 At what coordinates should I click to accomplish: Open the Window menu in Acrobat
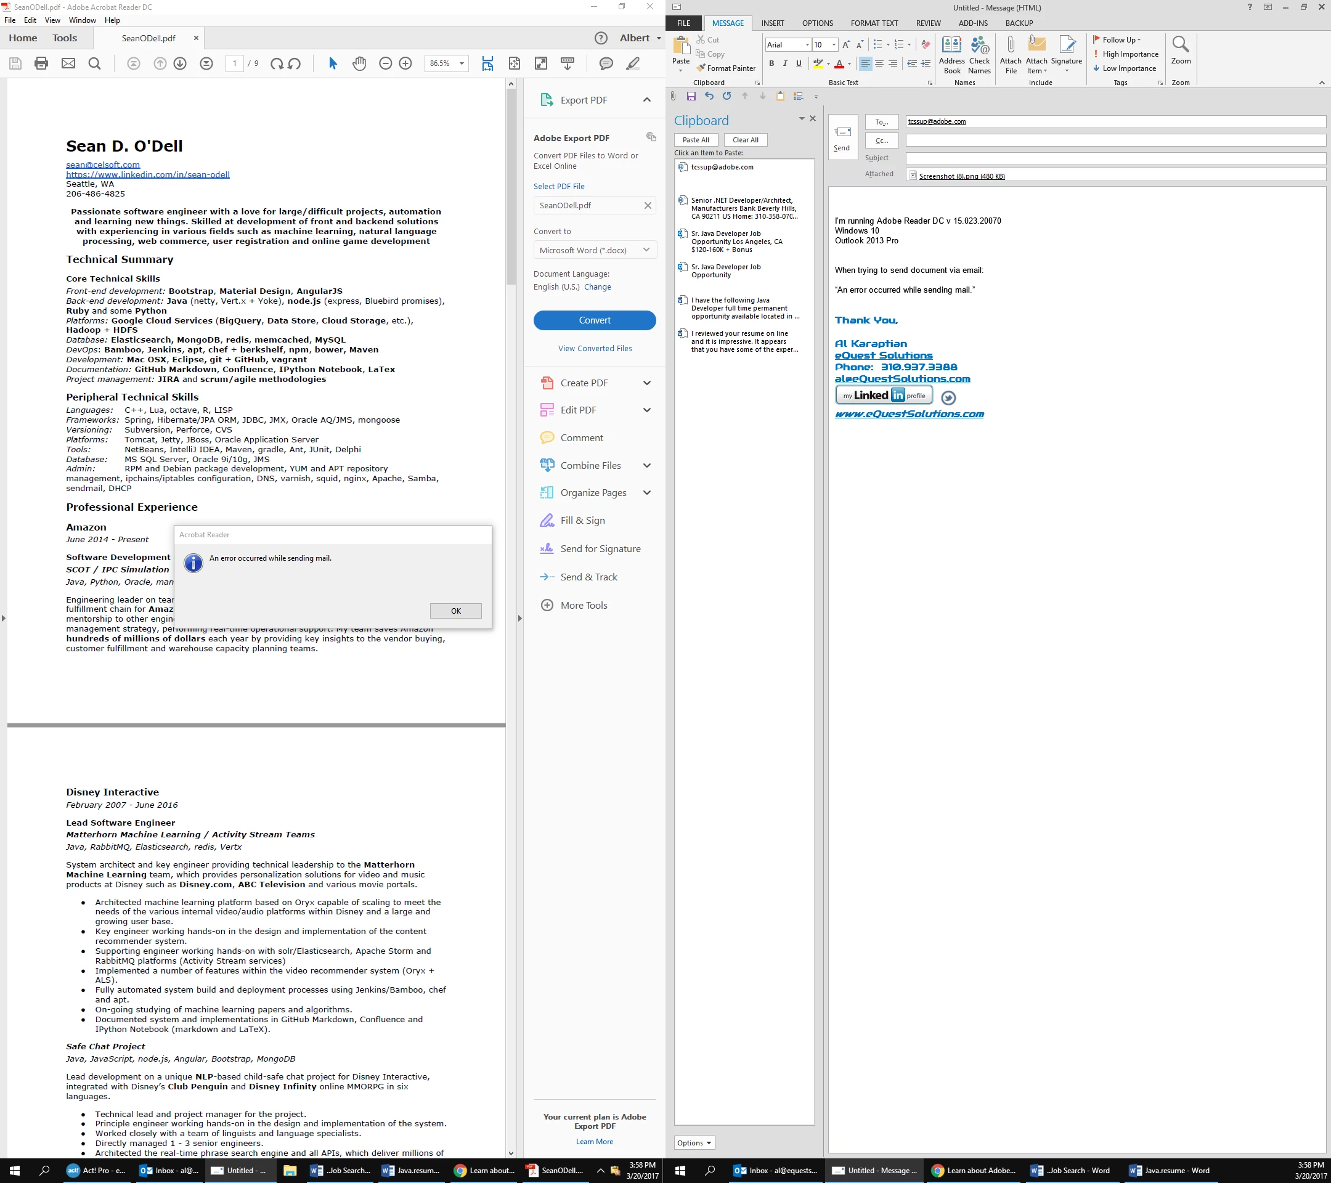(82, 20)
